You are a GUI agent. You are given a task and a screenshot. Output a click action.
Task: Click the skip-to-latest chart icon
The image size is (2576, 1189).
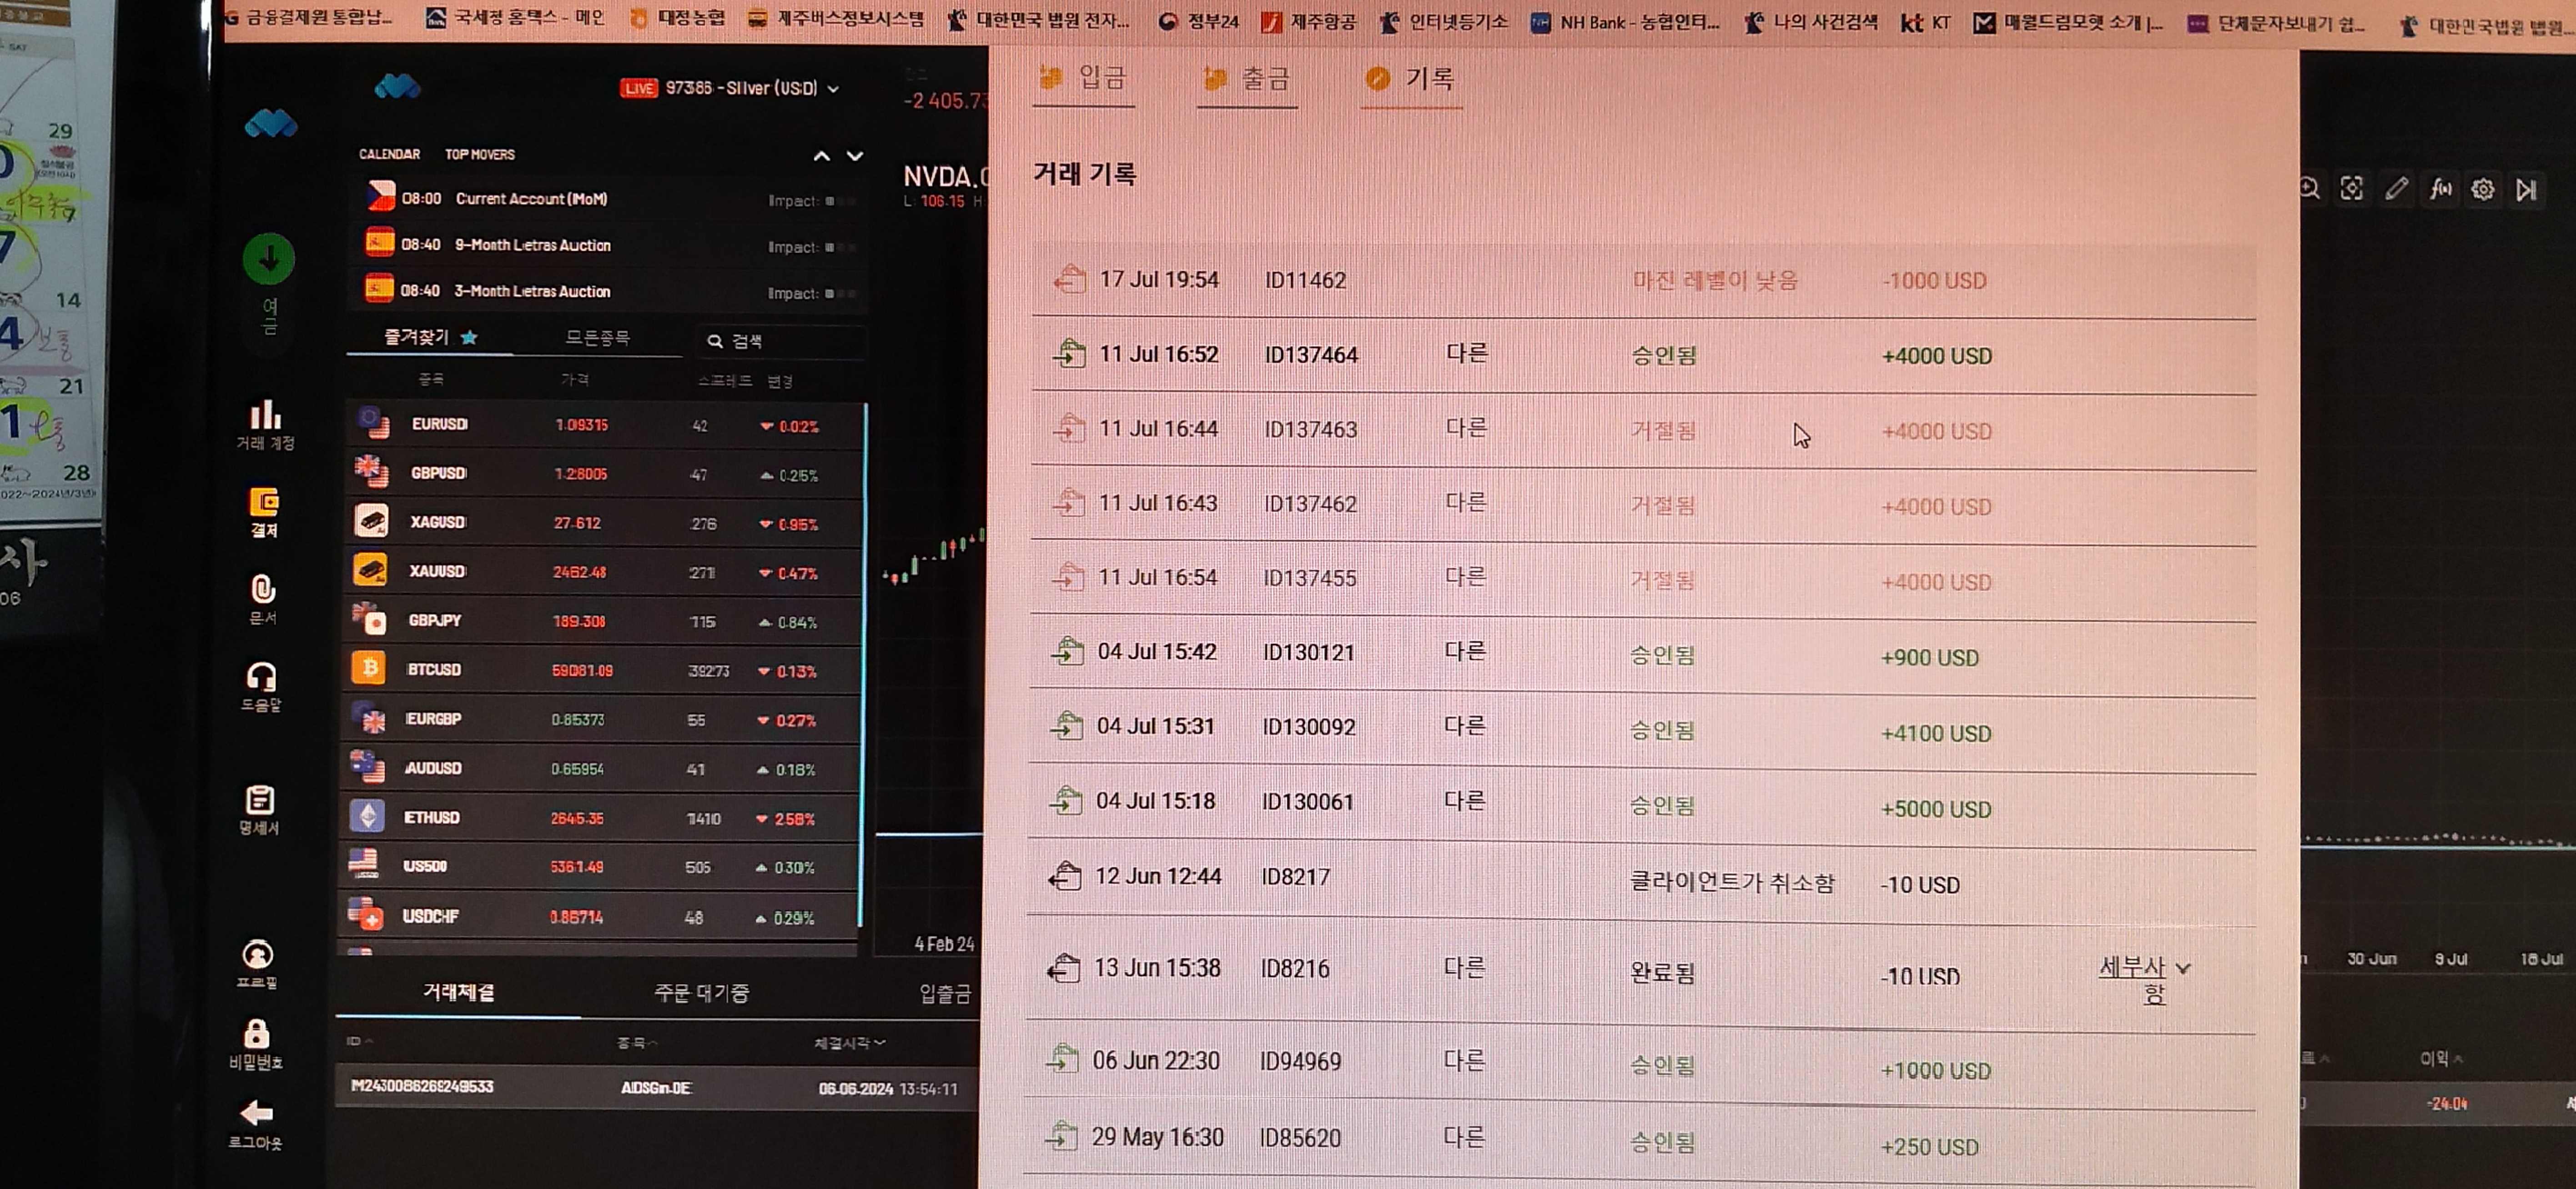pyautogui.click(x=2526, y=190)
